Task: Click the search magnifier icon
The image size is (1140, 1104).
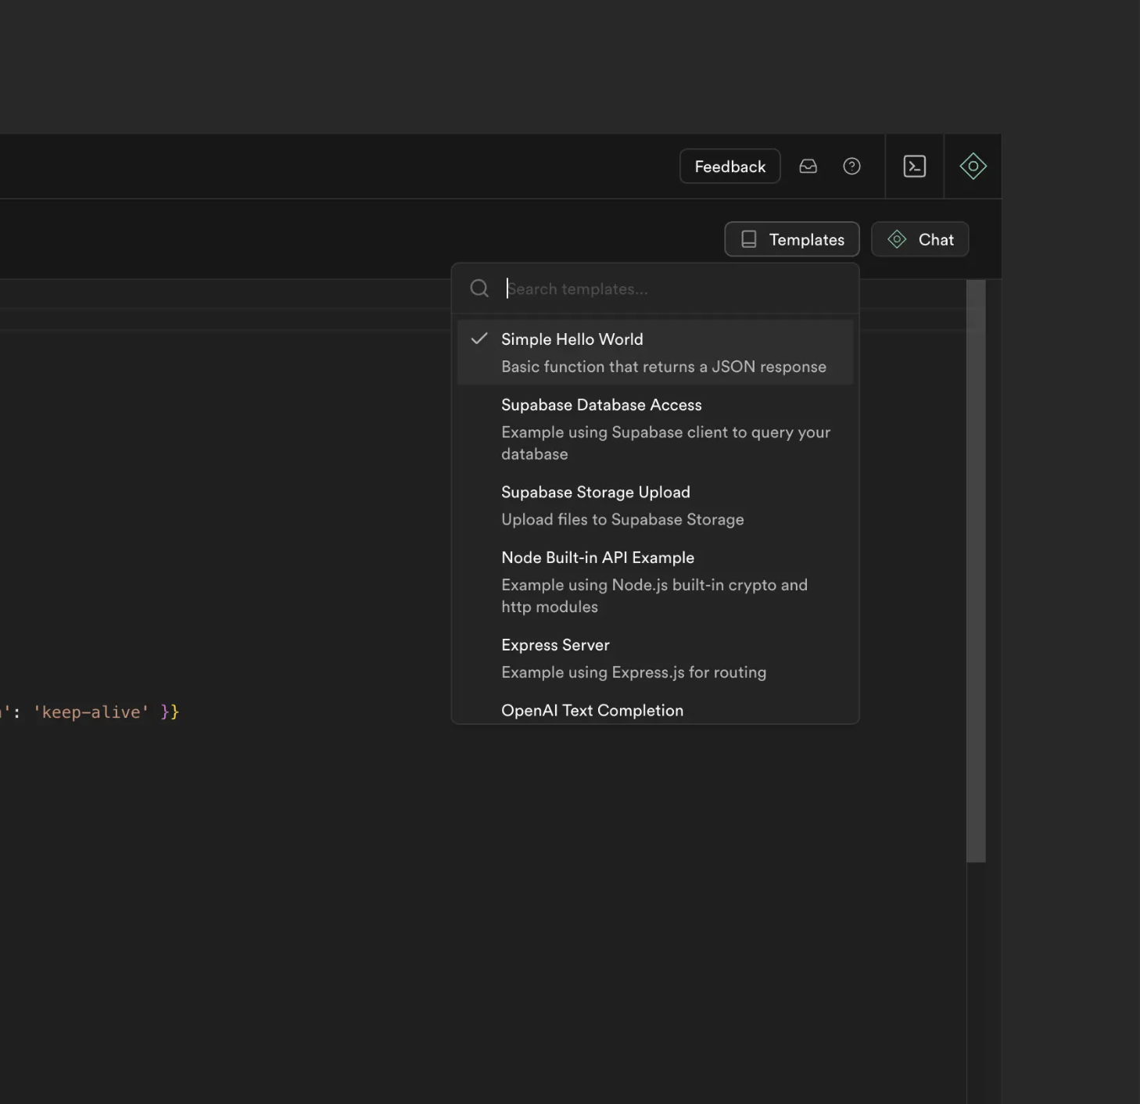Action: coord(479,289)
